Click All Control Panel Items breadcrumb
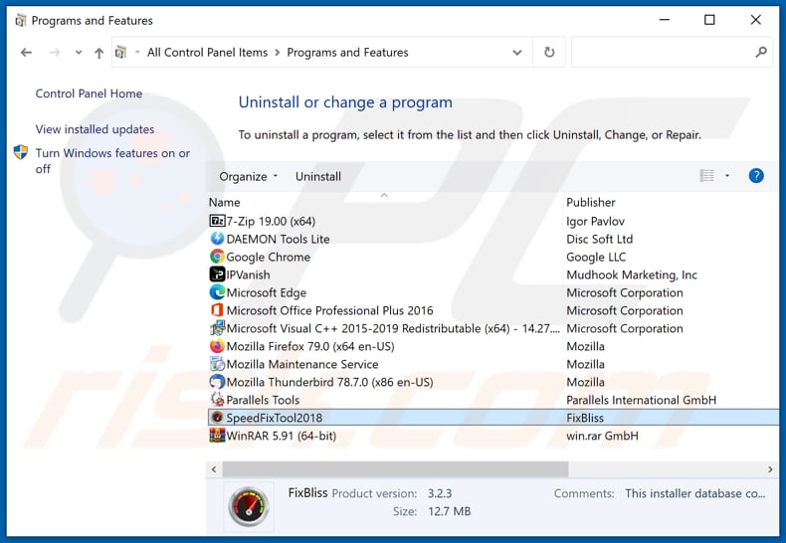786x543 pixels. click(x=208, y=53)
